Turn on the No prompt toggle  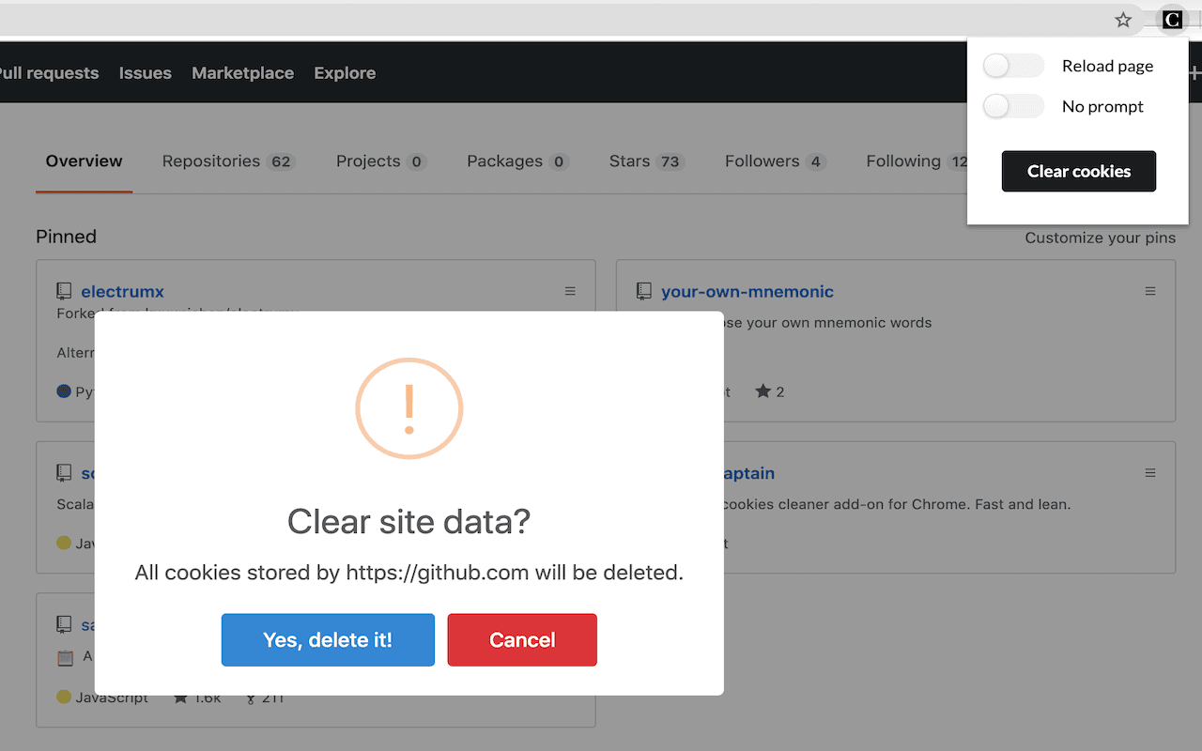1012,106
